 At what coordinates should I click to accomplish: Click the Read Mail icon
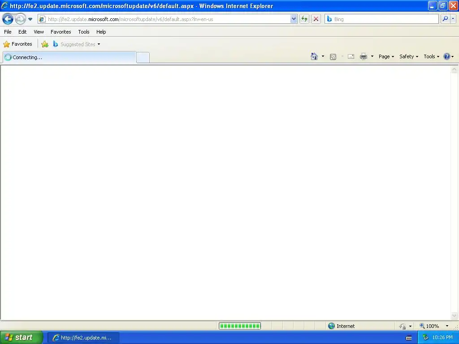click(351, 56)
